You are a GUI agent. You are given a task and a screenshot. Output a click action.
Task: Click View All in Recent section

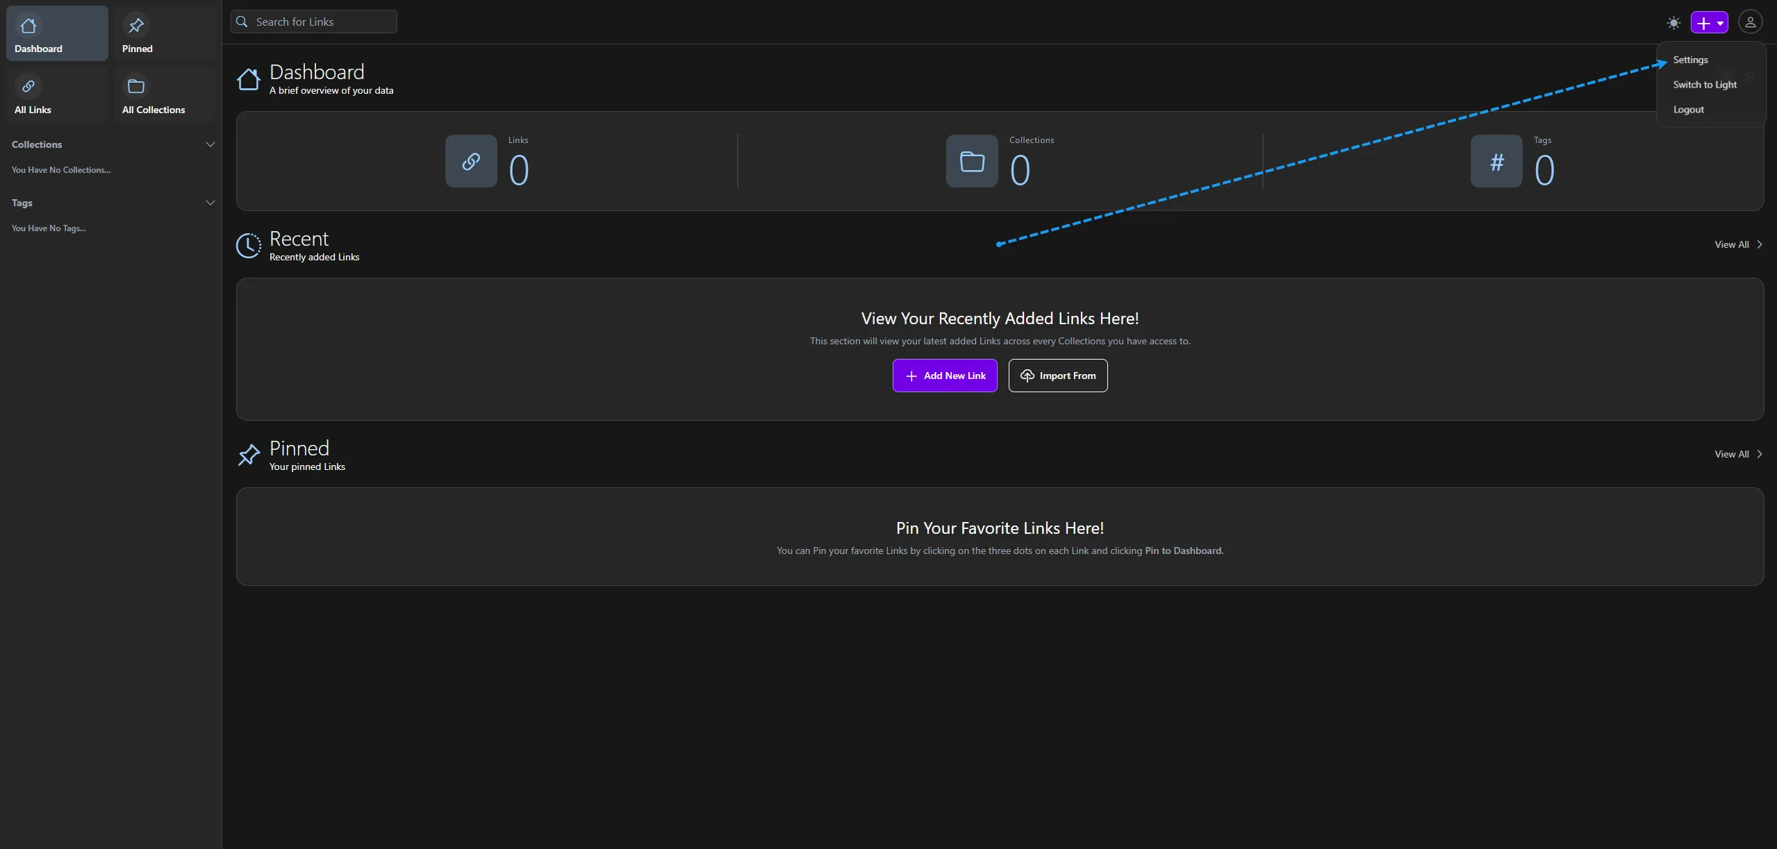pos(1732,244)
